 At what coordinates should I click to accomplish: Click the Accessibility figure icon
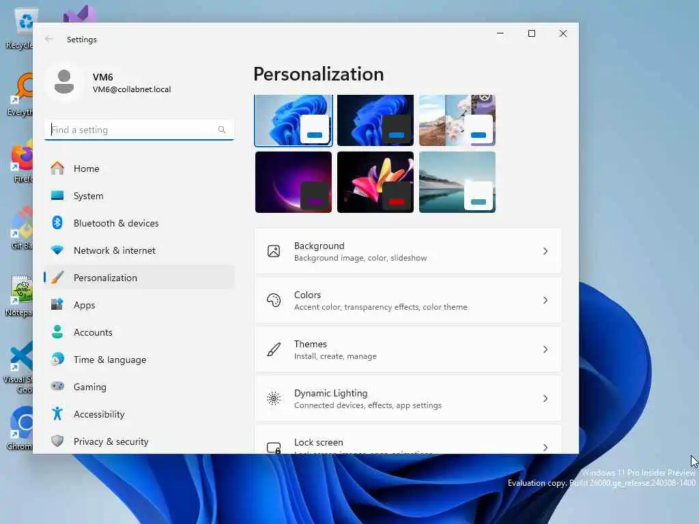[57, 414]
